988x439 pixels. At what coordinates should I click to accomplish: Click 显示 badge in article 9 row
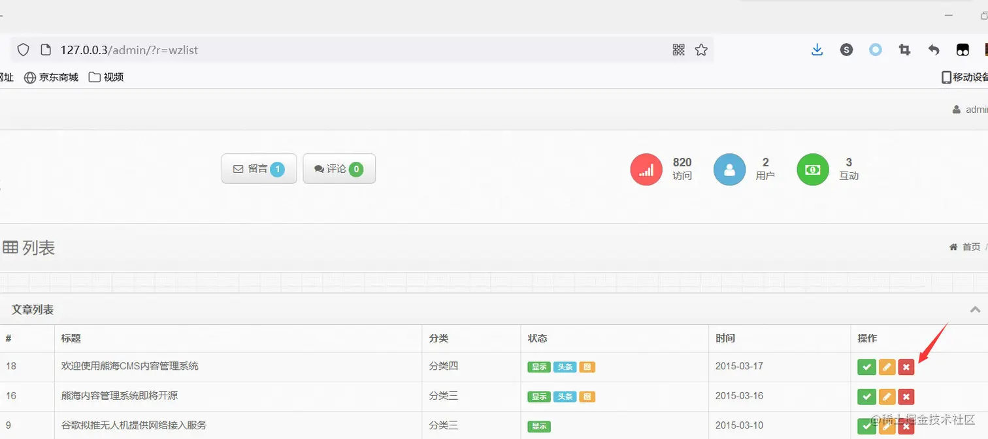(x=539, y=427)
